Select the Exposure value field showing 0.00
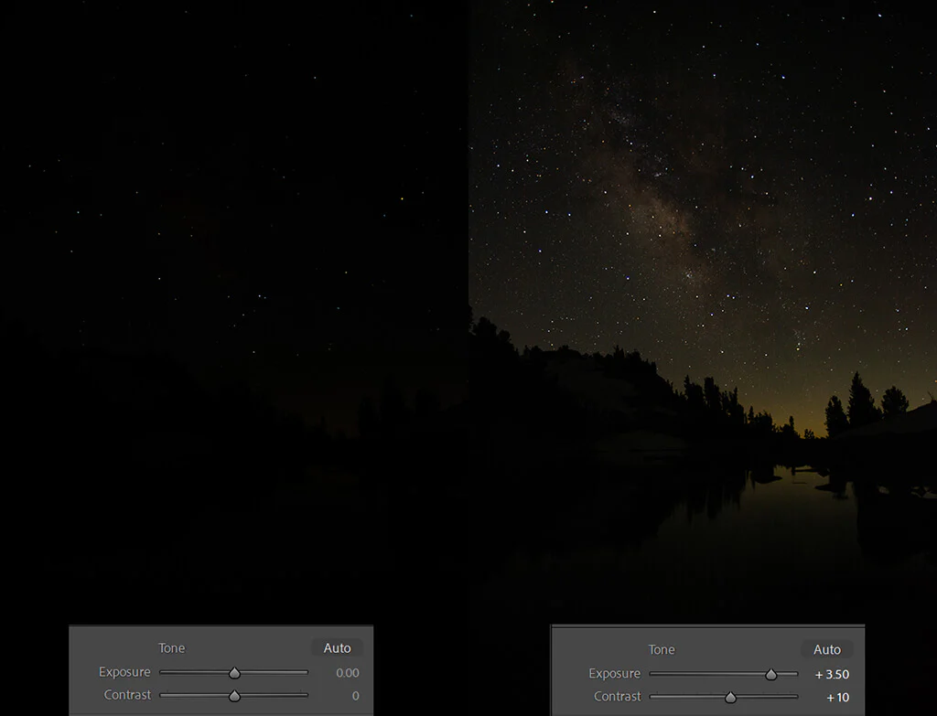This screenshot has height=716, width=937. [x=347, y=673]
